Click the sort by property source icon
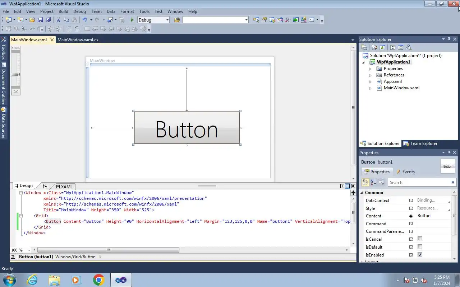The image size is (460, 287). click(x=381, y=182)
